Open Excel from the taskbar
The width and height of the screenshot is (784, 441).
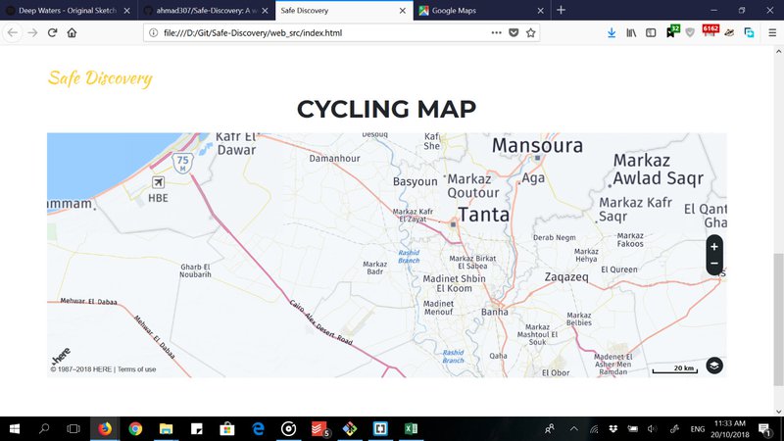coord(411,428)
